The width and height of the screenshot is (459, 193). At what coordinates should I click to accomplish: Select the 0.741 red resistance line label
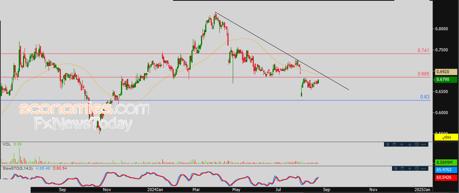click(423, 51)
